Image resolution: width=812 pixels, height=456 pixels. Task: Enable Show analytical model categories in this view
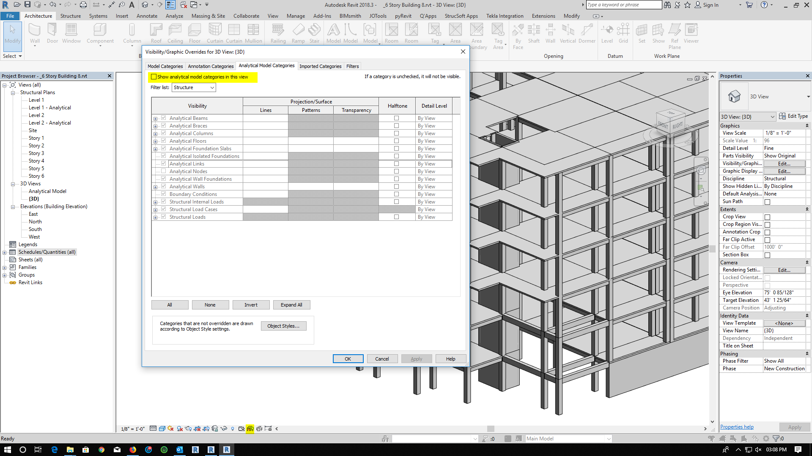154,77
